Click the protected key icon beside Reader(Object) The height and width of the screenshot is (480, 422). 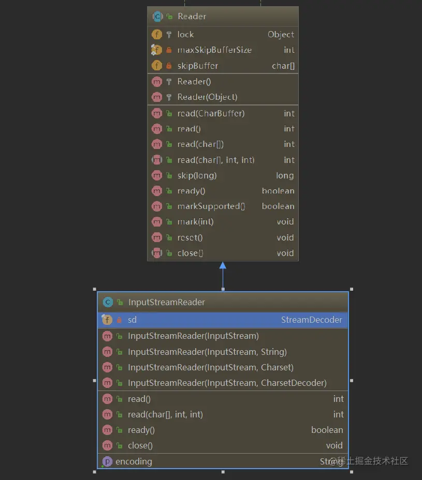coord(169,97)
